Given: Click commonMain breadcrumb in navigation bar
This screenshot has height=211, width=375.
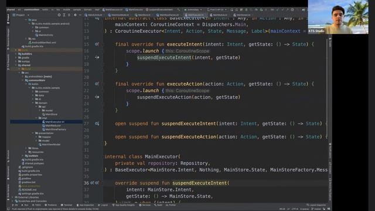Looking at the screenshot, I should click(x=32, y=9).
